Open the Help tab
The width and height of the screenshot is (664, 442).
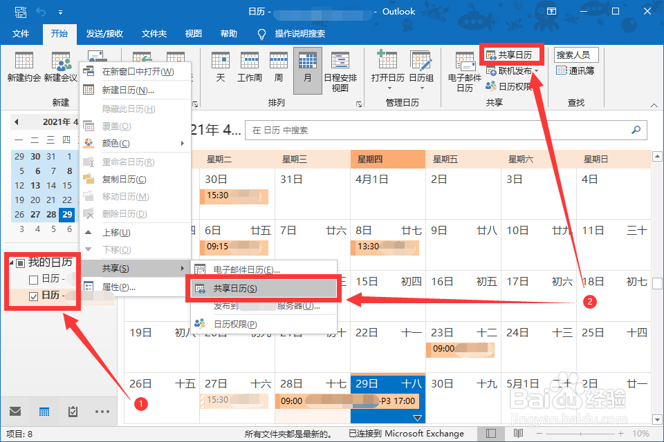click(x=229, y=33)
